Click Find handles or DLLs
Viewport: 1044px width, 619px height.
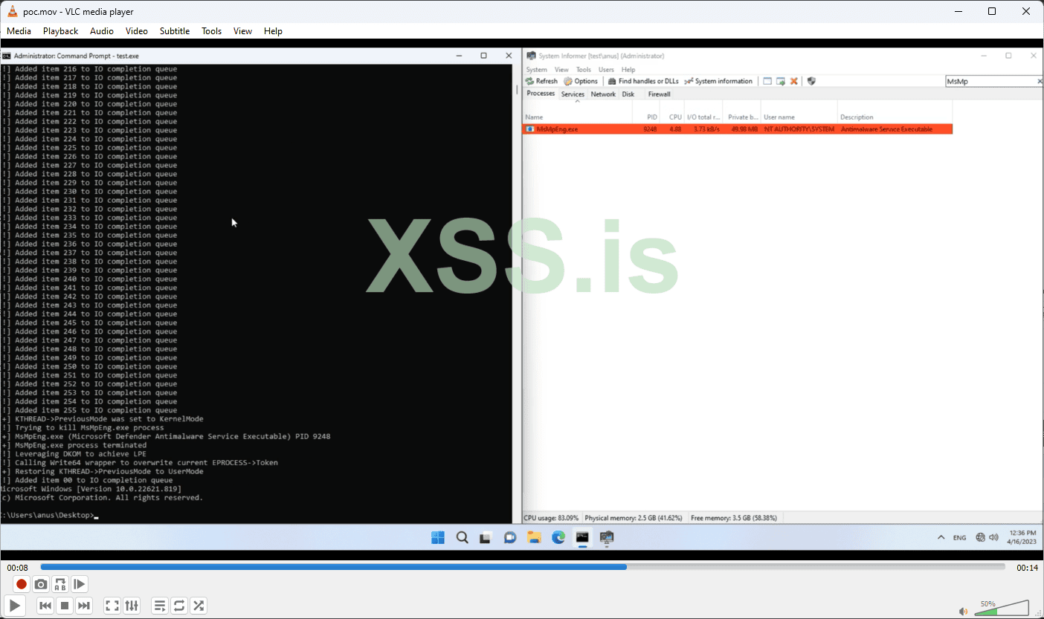(x=643, y=81)
